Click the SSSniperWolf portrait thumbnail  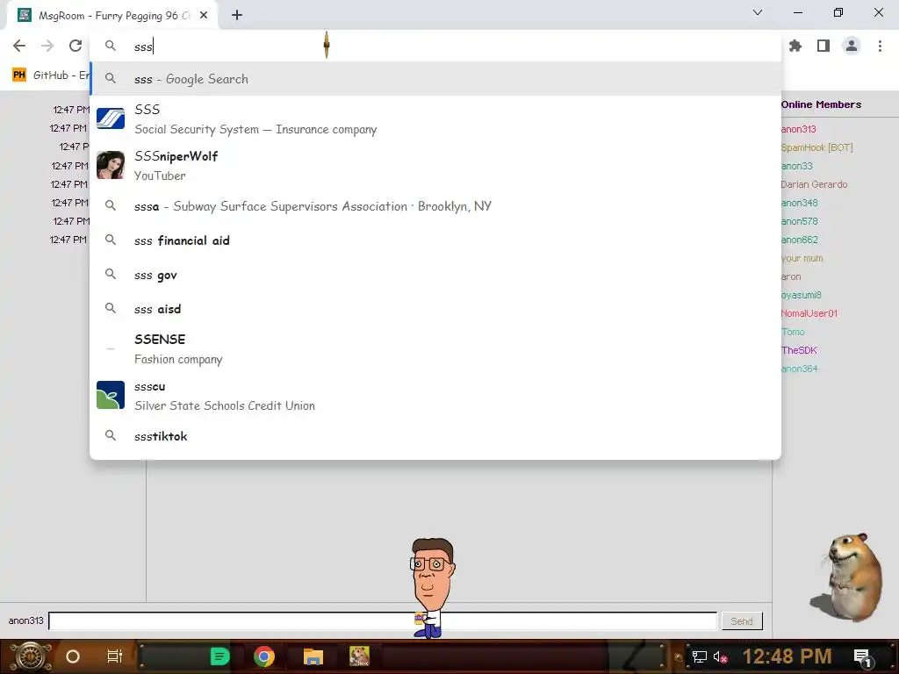[x=111, y=165]
